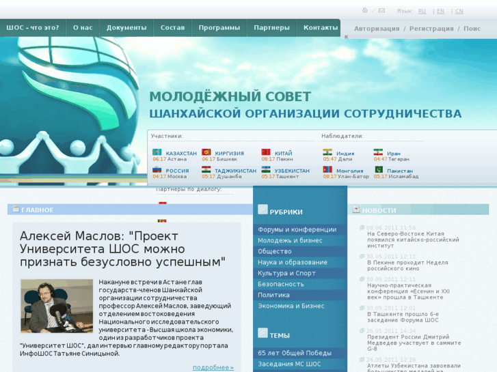The height and width of the screenshot is (372, 497).
Task: Open the Иран observer link
Action: click(x=393, y=154)
